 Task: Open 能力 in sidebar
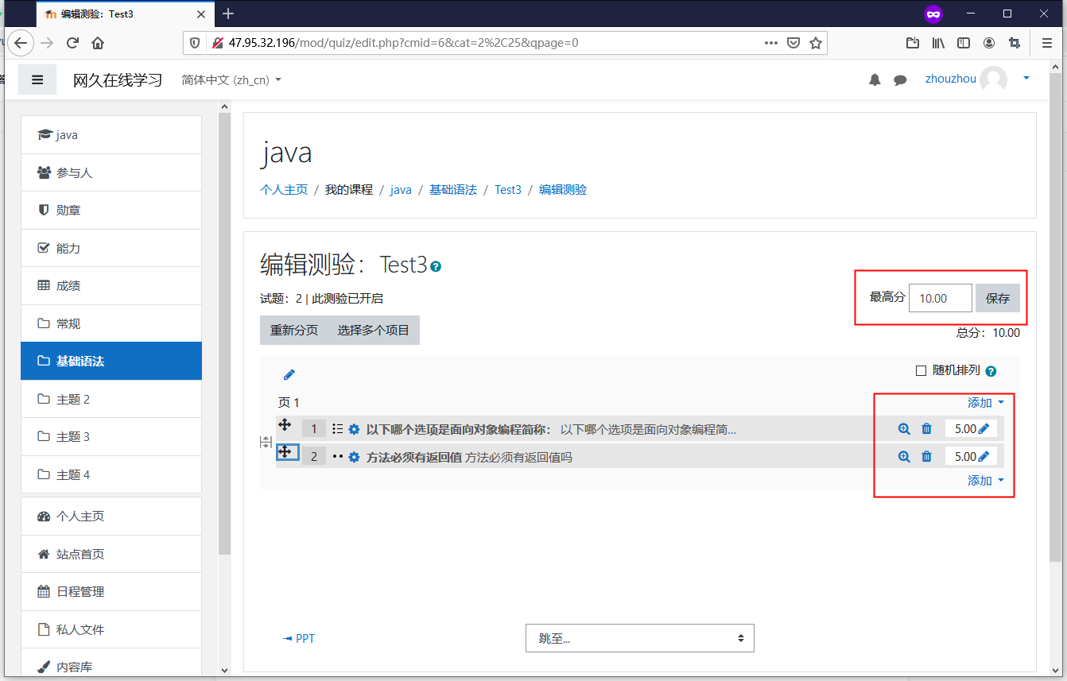[111, 248]
